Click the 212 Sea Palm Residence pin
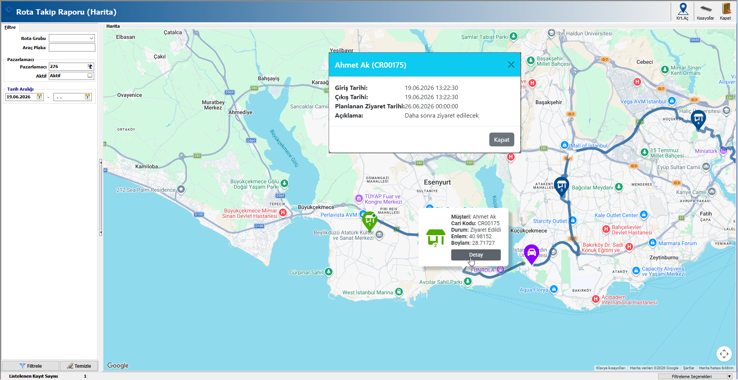 tap(181, 189)
